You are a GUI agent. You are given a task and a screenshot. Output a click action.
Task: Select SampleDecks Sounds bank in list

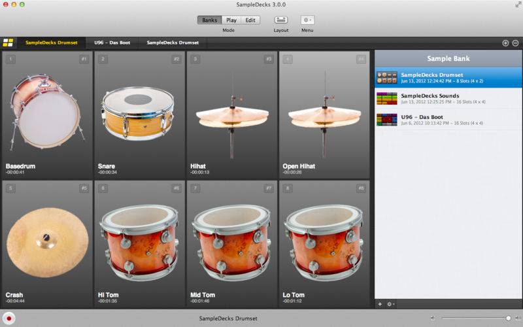[448, 99]
